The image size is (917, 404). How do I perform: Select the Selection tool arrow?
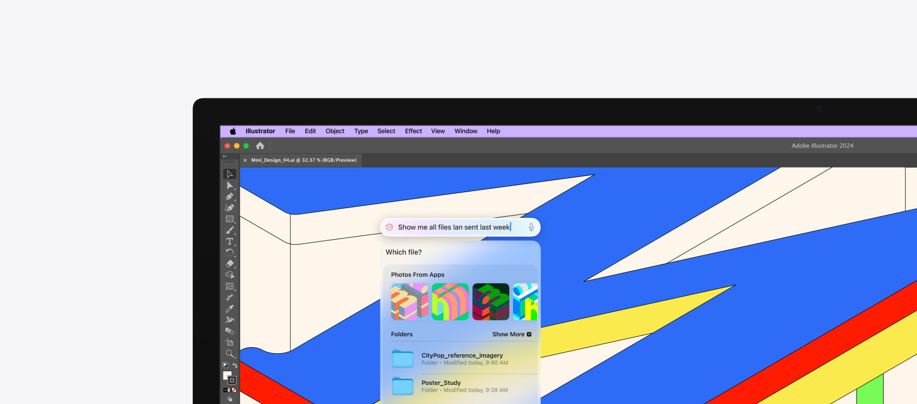point(229,174)
